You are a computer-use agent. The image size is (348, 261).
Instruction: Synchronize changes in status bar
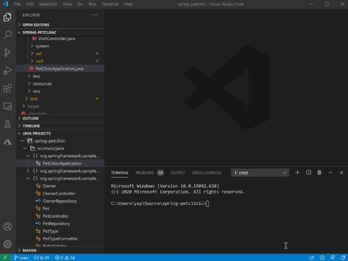point(42,258)
